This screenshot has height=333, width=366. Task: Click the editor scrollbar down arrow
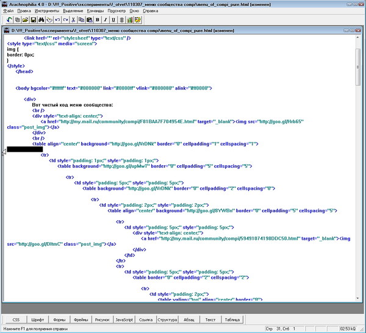(358, 298)
